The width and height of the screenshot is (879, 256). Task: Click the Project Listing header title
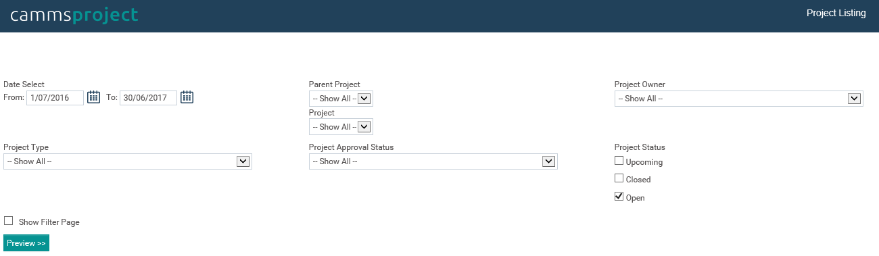pyautogui.click(x=836, y=14)
